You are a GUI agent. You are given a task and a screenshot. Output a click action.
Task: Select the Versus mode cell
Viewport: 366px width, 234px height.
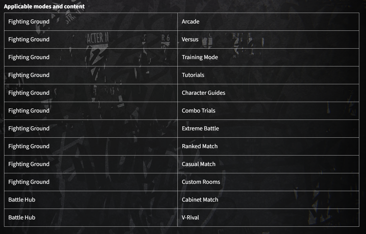point(190,39)
